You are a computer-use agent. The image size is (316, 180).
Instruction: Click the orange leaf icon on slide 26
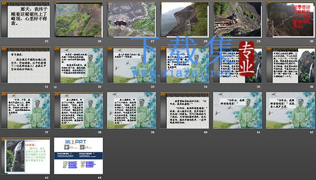57,3
